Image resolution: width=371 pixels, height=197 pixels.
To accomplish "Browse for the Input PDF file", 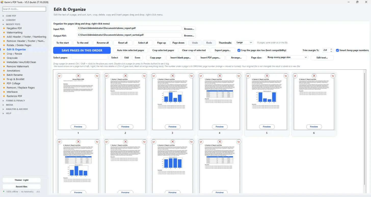I will (x=189, y=29).
